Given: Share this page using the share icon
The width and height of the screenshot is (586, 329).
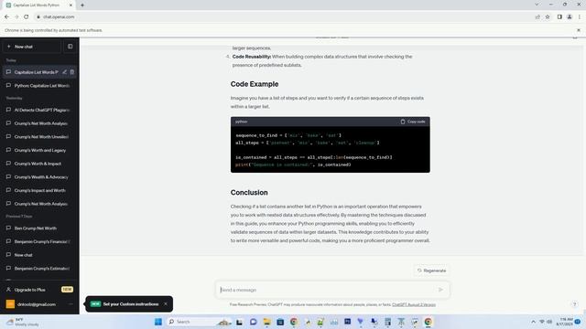Looking at the screenshot, I should 537,16.
